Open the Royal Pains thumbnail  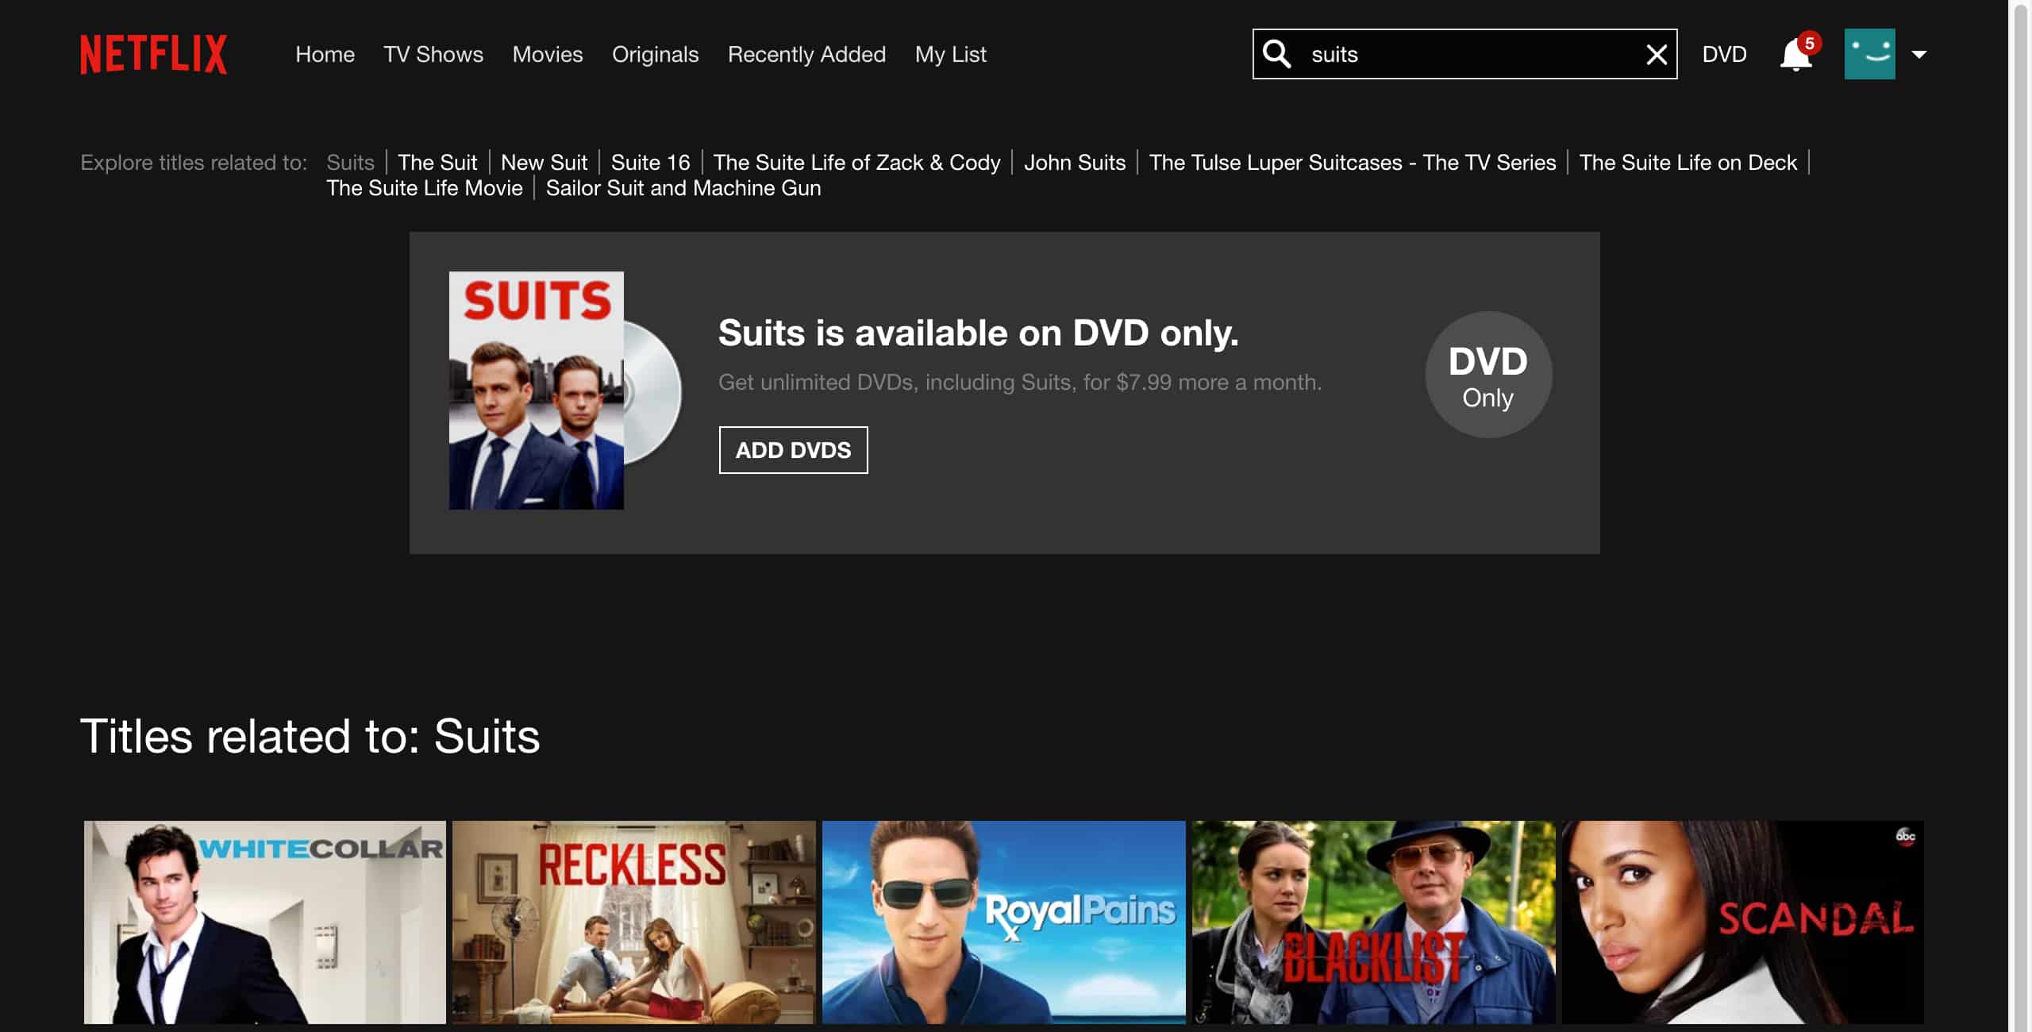tap(1004, 922)
